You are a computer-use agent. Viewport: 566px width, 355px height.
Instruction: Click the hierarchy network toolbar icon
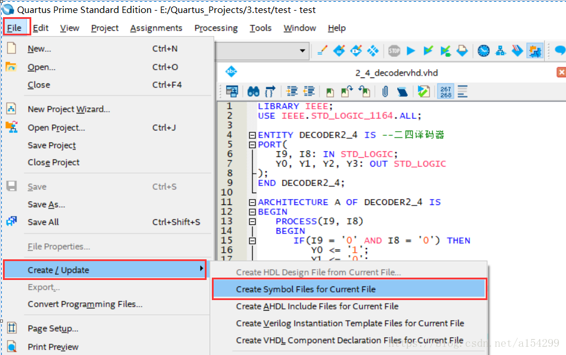(500, 51)
